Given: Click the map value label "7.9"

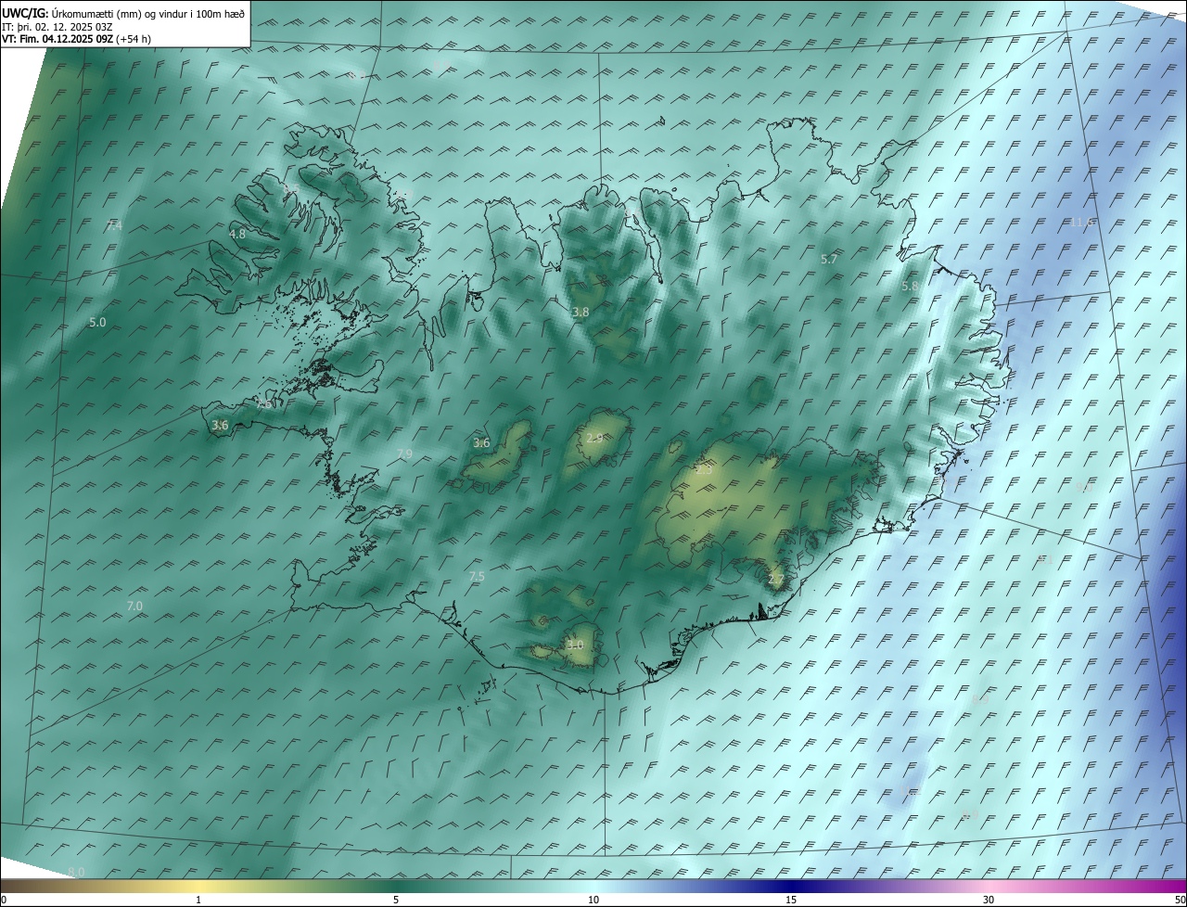Looking at the screenshot, I should pyautogui.click(x=404, y=453).
